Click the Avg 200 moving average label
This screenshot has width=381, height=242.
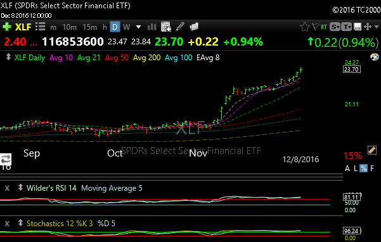147,58
